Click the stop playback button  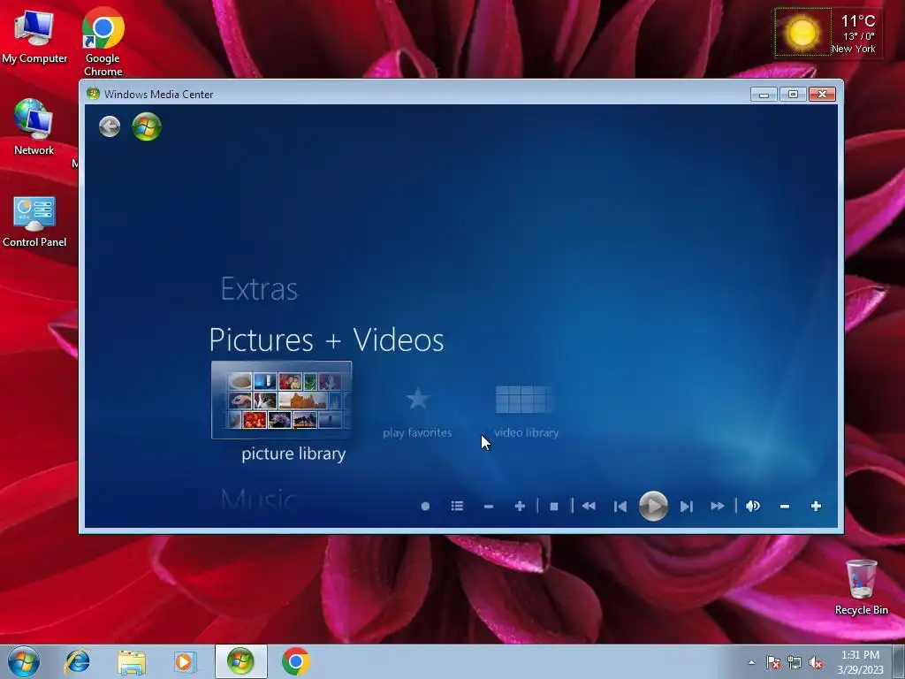554,507
